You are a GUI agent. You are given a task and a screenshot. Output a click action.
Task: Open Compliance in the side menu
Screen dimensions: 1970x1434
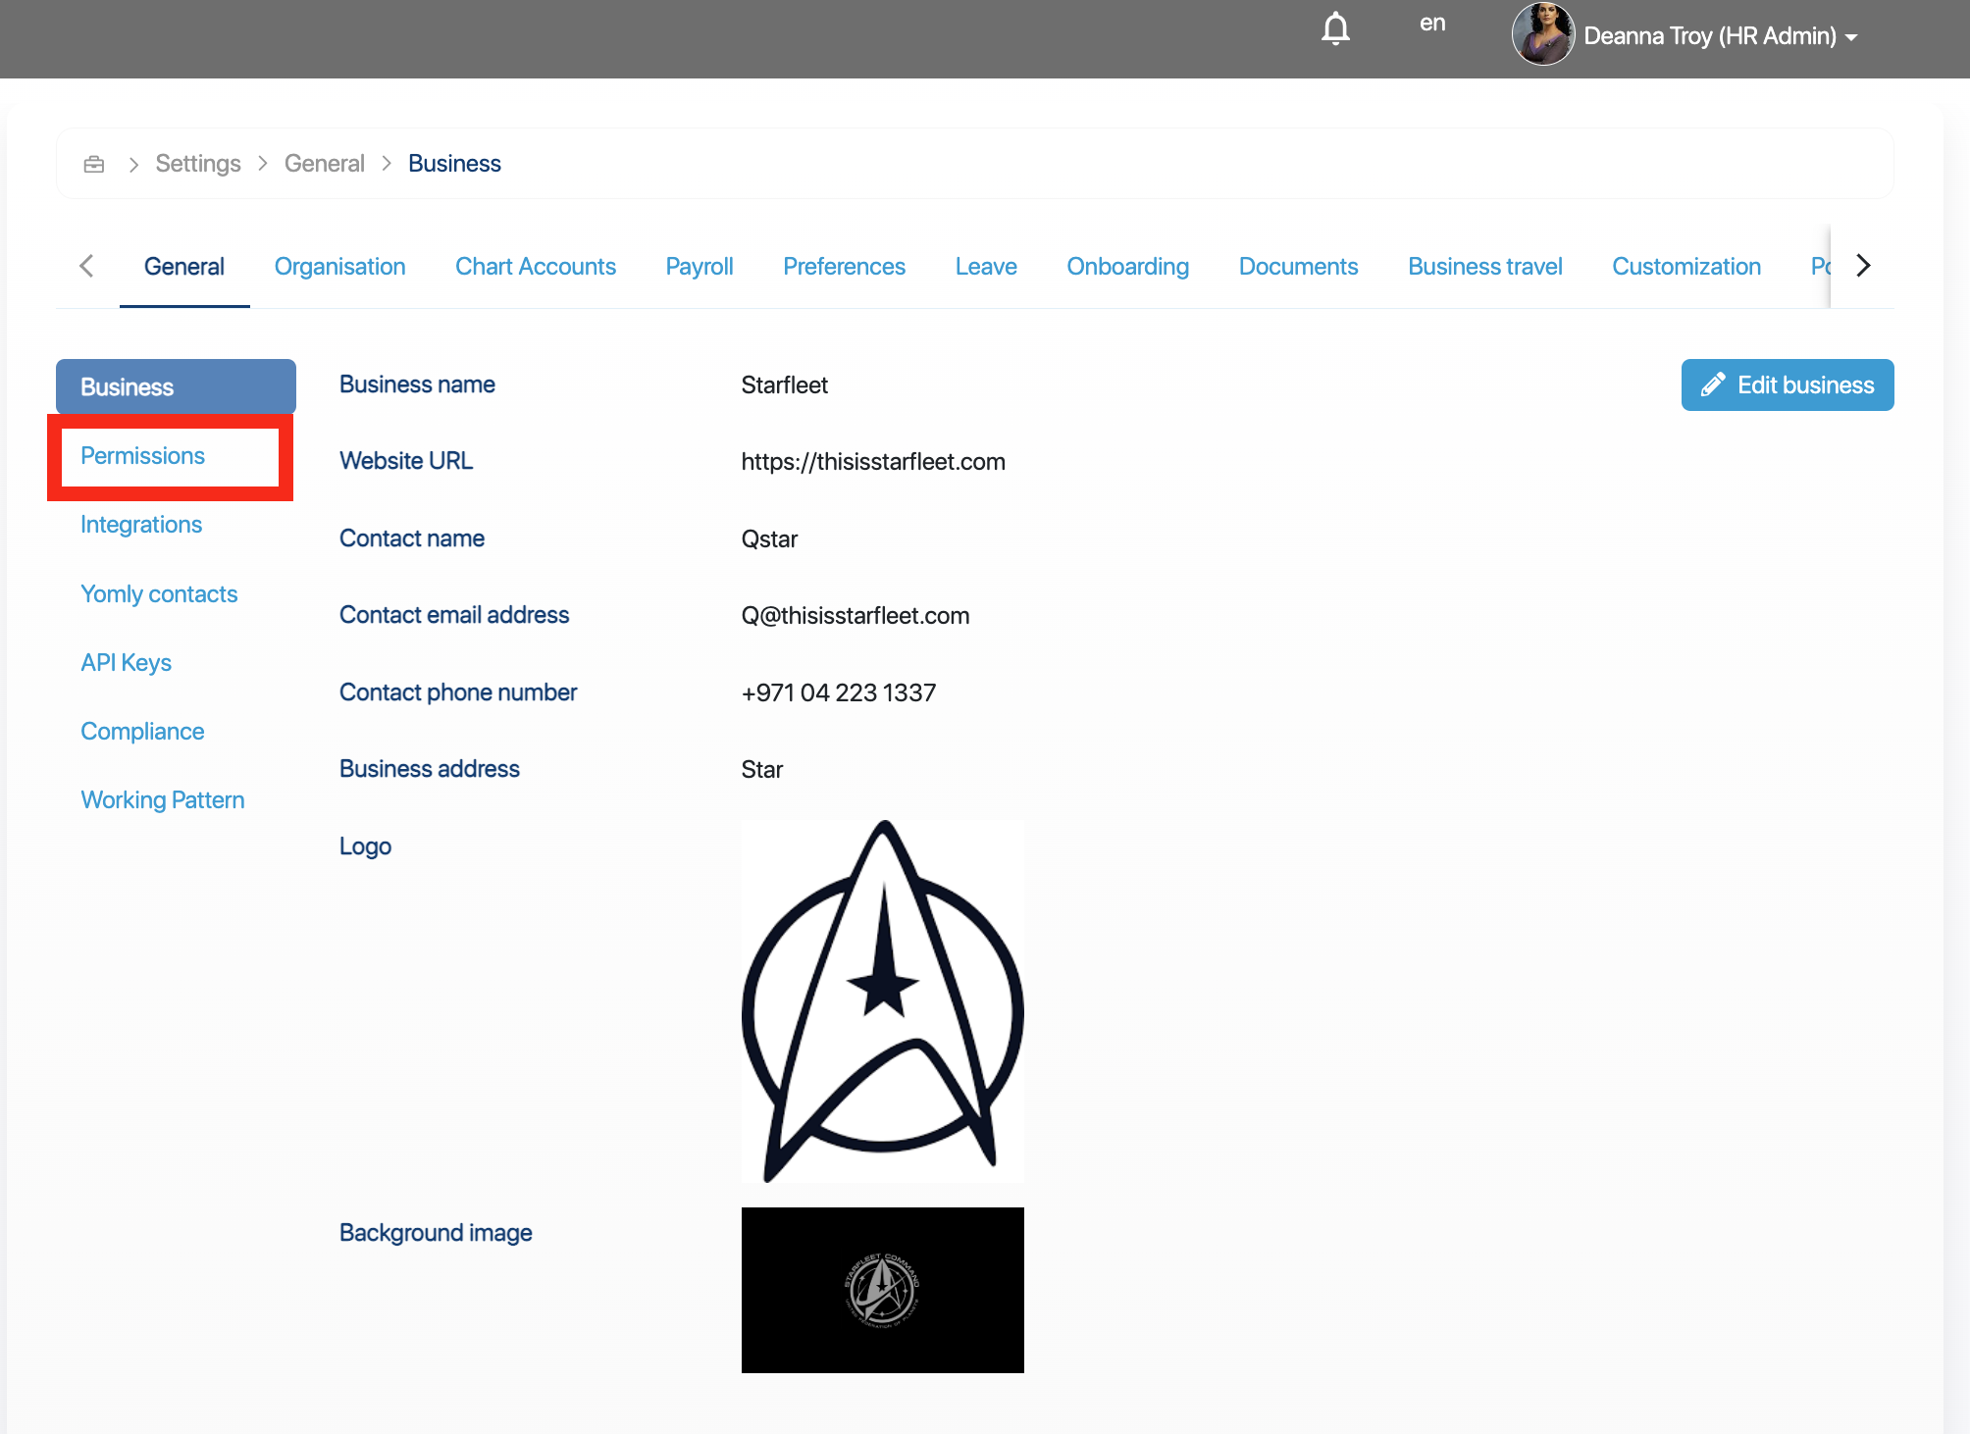click(142, 732)
